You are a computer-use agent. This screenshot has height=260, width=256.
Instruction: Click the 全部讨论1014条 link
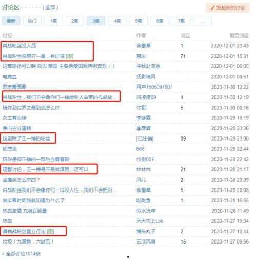pos(23,254)
